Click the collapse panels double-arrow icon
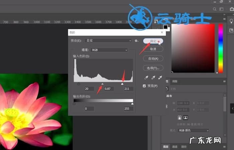This screenshot has width=234, height=150. click(x=224, y=15)
